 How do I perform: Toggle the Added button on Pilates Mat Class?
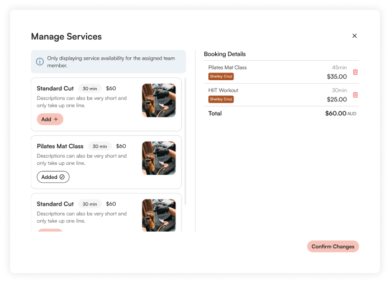53,177
